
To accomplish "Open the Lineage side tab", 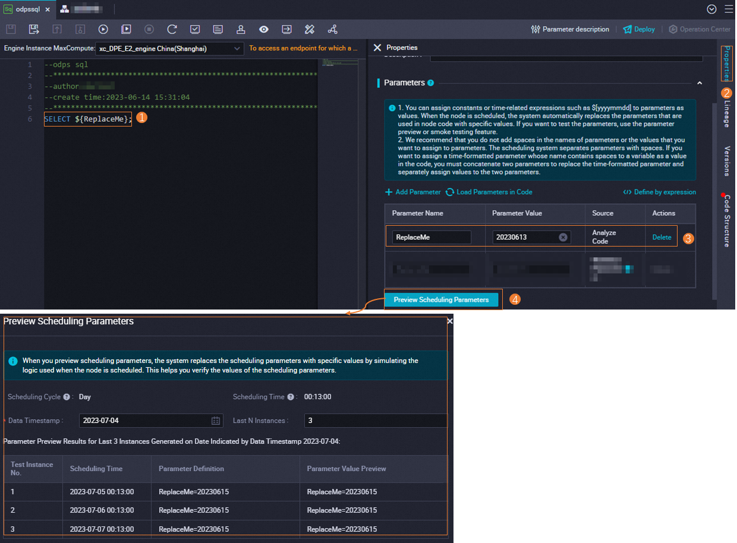I will coord(727,113).
